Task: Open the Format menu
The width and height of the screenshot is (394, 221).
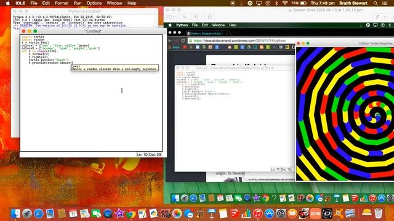Action: tap(62, 3)
